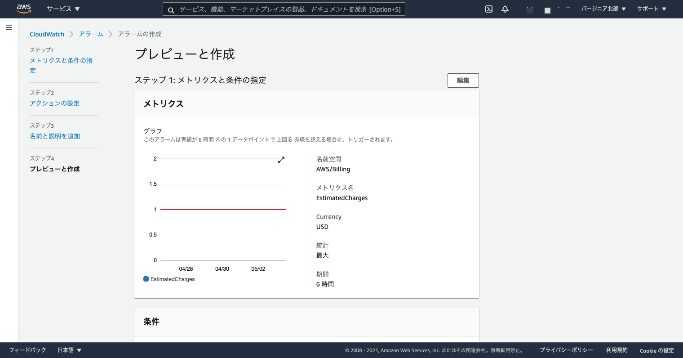683x358 pixels.
Task: Open the 利用規約 link
Action: 616,350
